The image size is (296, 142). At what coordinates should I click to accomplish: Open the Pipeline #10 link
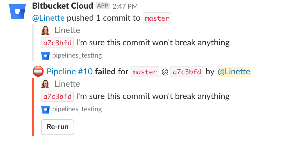pos(70,72)
